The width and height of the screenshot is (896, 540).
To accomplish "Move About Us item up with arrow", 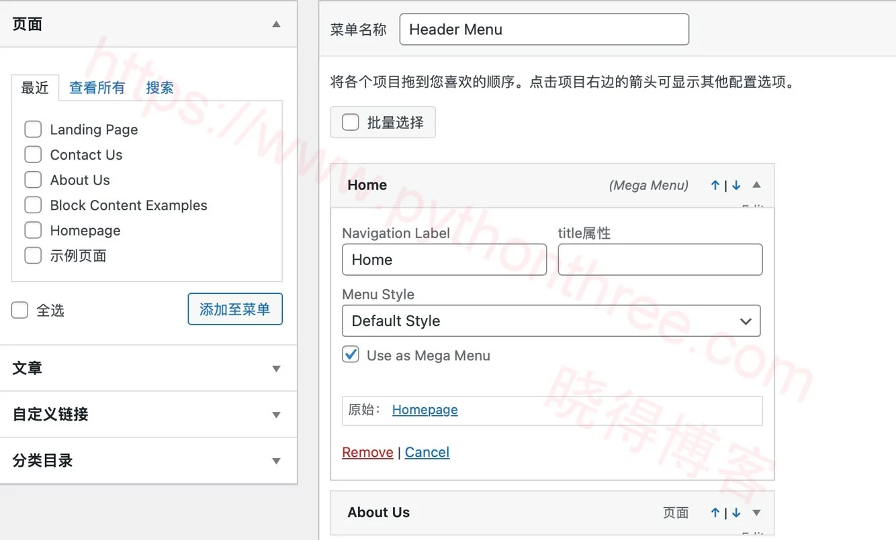I will (715, 512).
